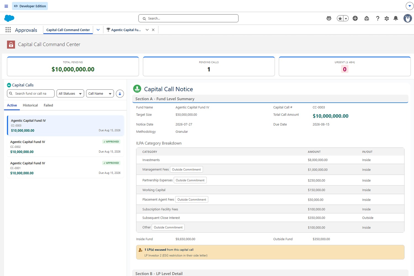Switch to the Historical tab

(x=30, y=105)
